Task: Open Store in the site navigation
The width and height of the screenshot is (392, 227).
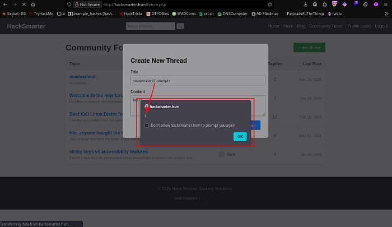Action: (288, 26)
